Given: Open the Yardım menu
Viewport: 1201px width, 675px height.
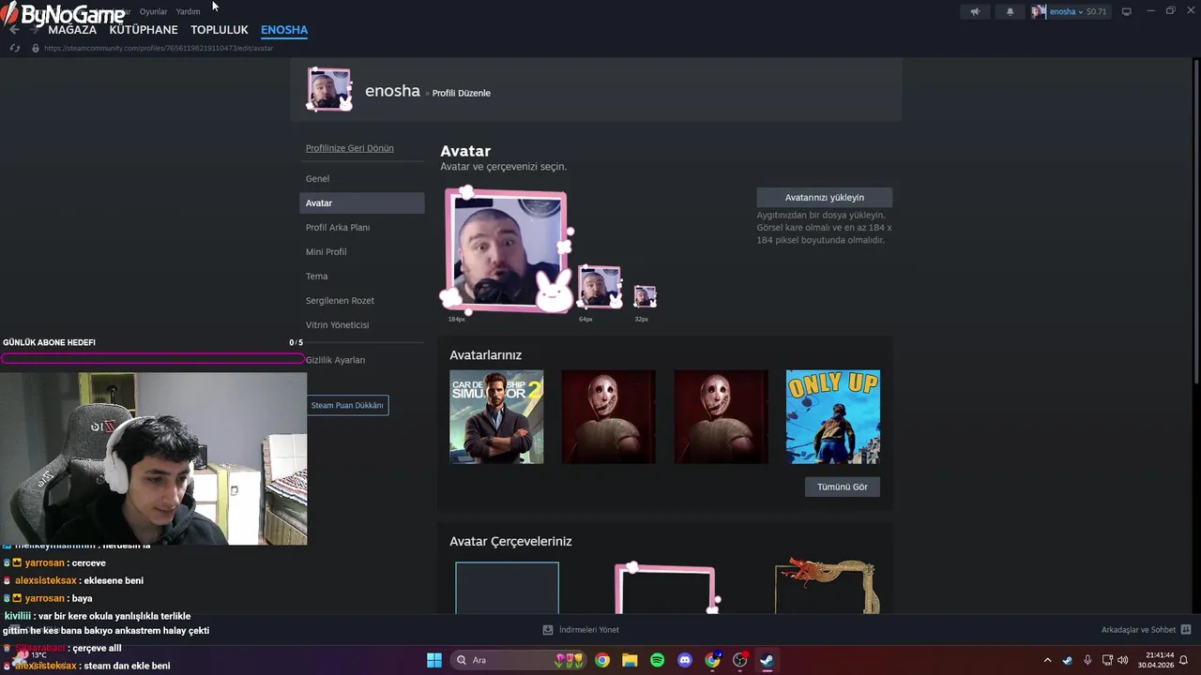Looking at the screenshot, I should point(188,11).
